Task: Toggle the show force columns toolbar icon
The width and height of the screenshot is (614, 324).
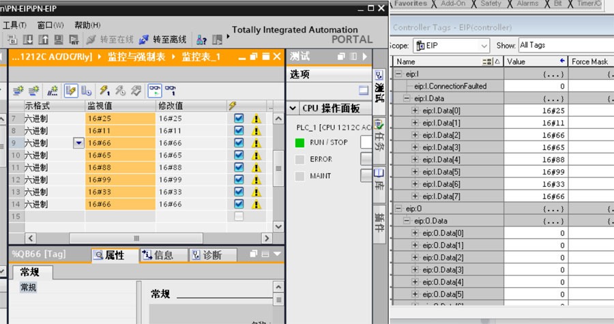Action: click(x=70, y=90)
